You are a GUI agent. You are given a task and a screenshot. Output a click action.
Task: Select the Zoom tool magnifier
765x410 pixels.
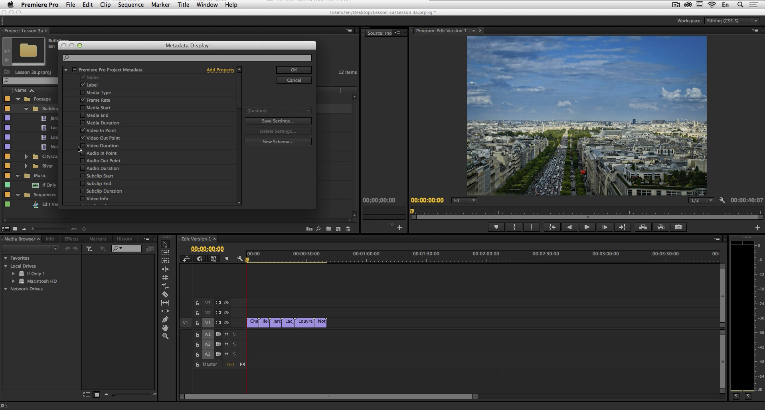pyautogui.click(x=165, y=336)
